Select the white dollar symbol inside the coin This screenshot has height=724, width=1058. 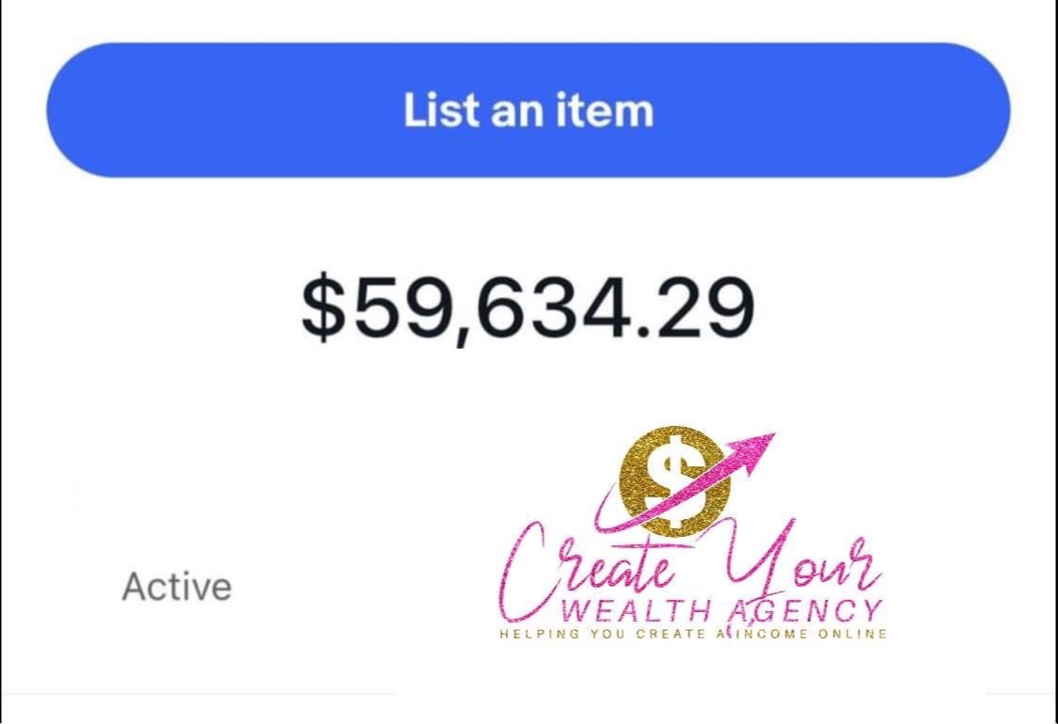click(674, 481)
